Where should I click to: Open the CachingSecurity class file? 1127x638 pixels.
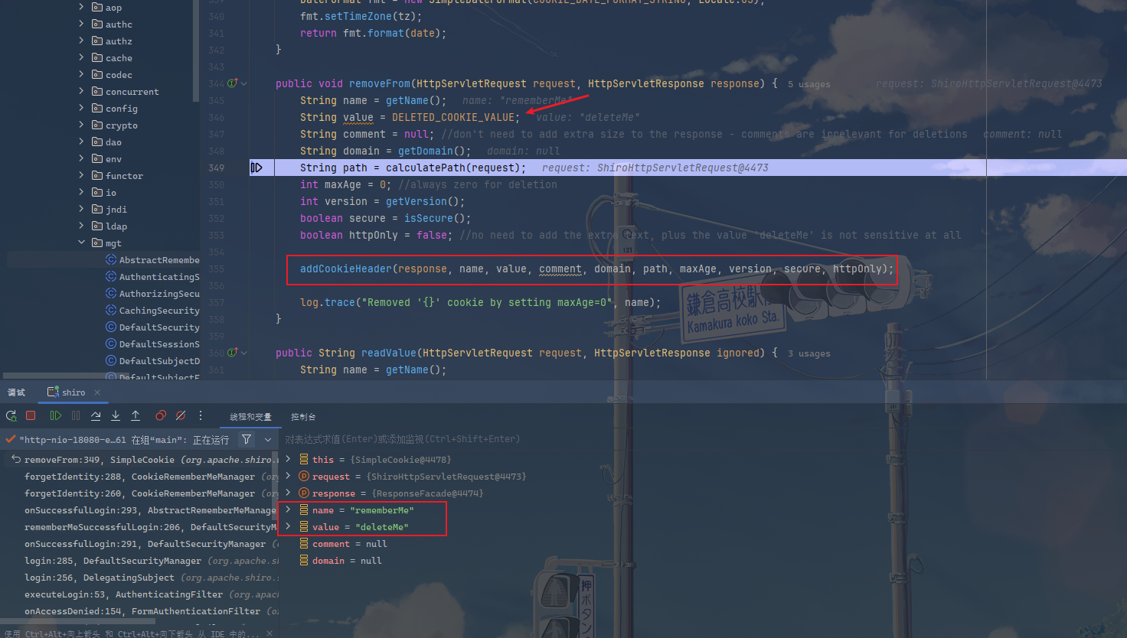159,311
